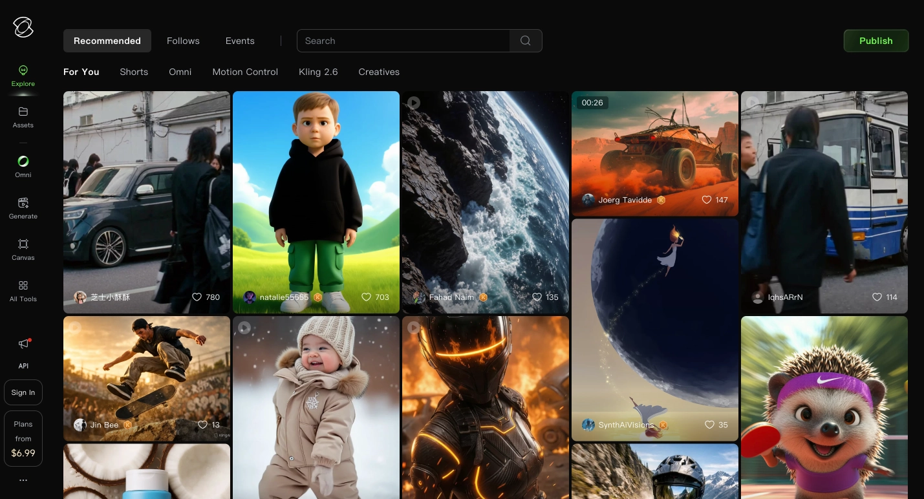Select the Shorts category

[x=134, y=72]
